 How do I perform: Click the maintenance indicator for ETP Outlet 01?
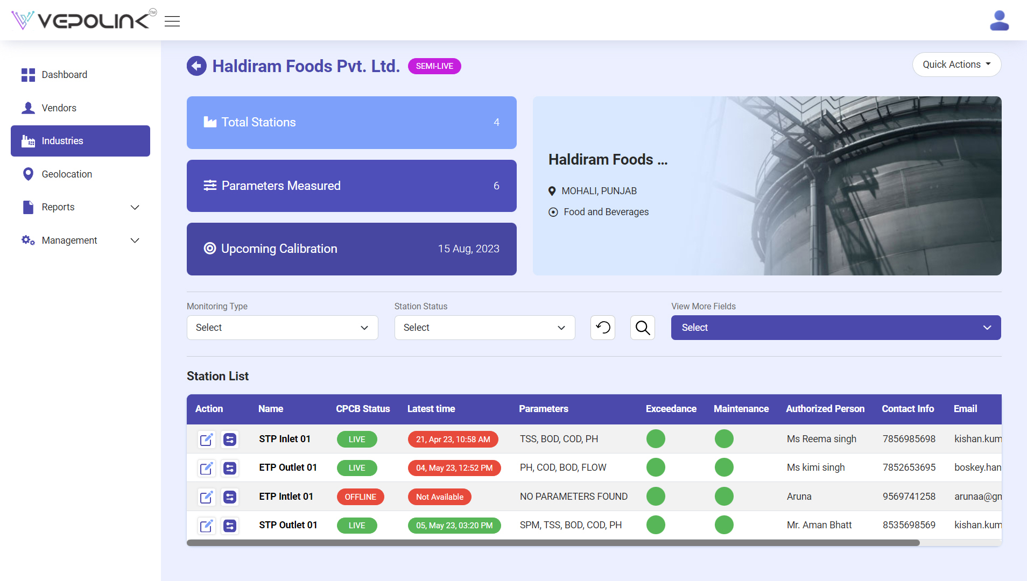pyautogui.click(x=724, y=467)
